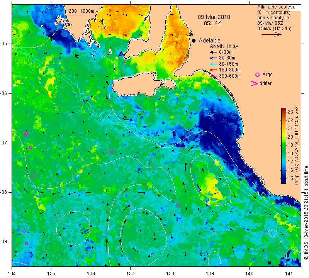The image size is (309, 278).
Task: Click the 300-600m legend label
Action: pos(229,76)
